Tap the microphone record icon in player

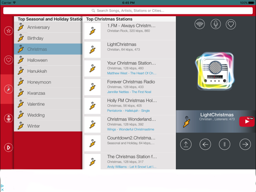pyautogui.click(x=216, y=24)
